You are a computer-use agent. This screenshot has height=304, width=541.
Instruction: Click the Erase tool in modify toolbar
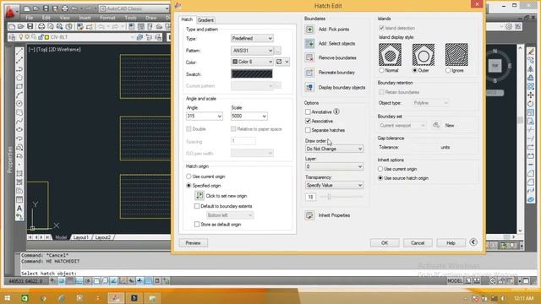click(531, 52)
